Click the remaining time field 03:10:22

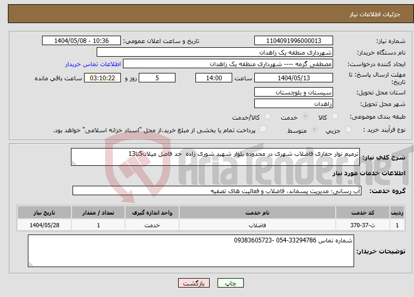coord(102,78)
